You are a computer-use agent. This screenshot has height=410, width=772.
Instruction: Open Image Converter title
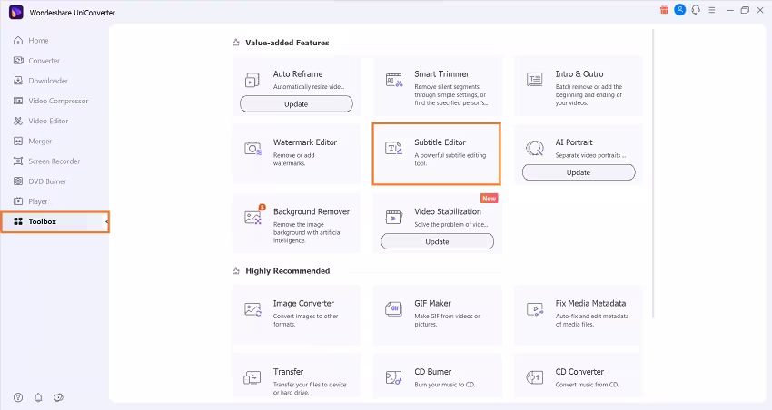[303, 303]
